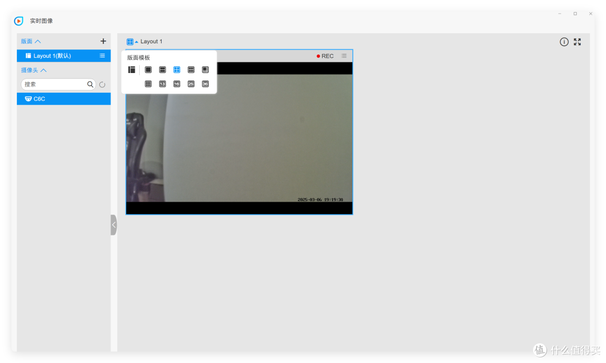Select the 36-channel layout template

[x=205, y=84]
